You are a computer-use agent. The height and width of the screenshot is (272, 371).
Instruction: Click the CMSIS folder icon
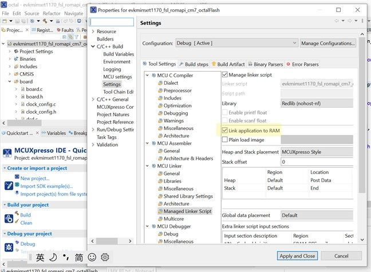point(16,74)
